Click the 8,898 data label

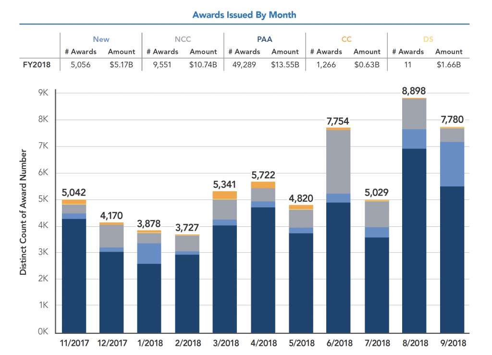414,91
